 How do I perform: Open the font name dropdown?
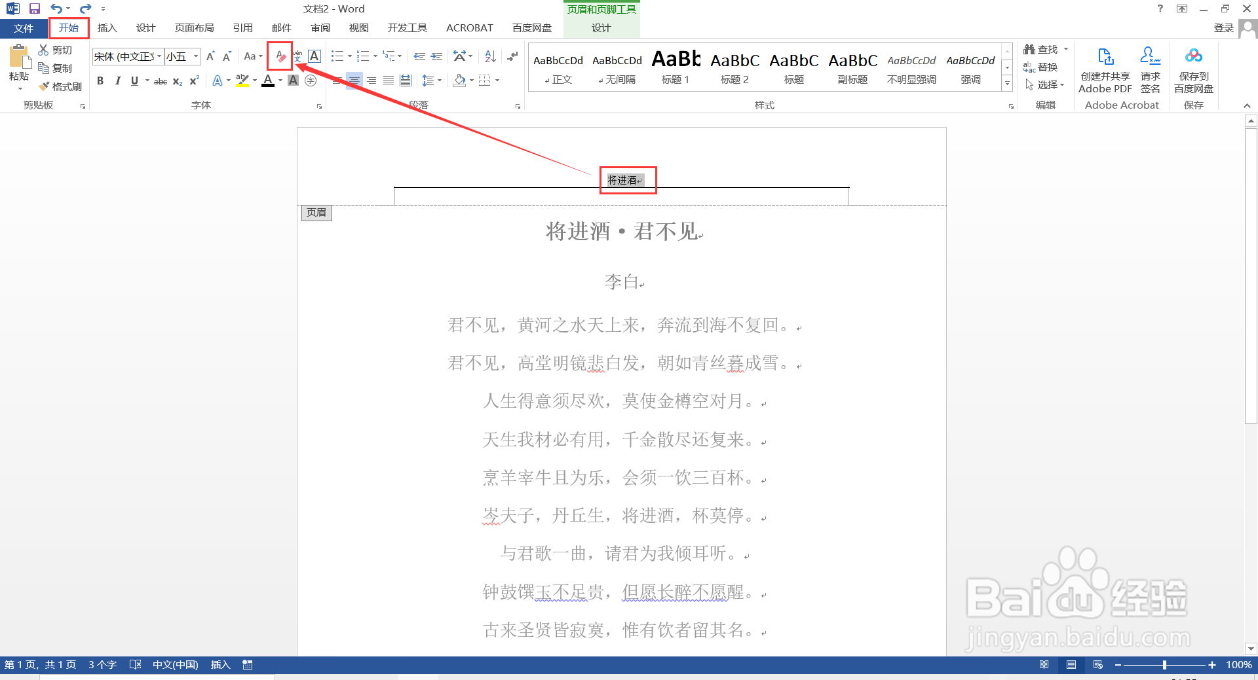pyautogui.click(x=157, y=56)
